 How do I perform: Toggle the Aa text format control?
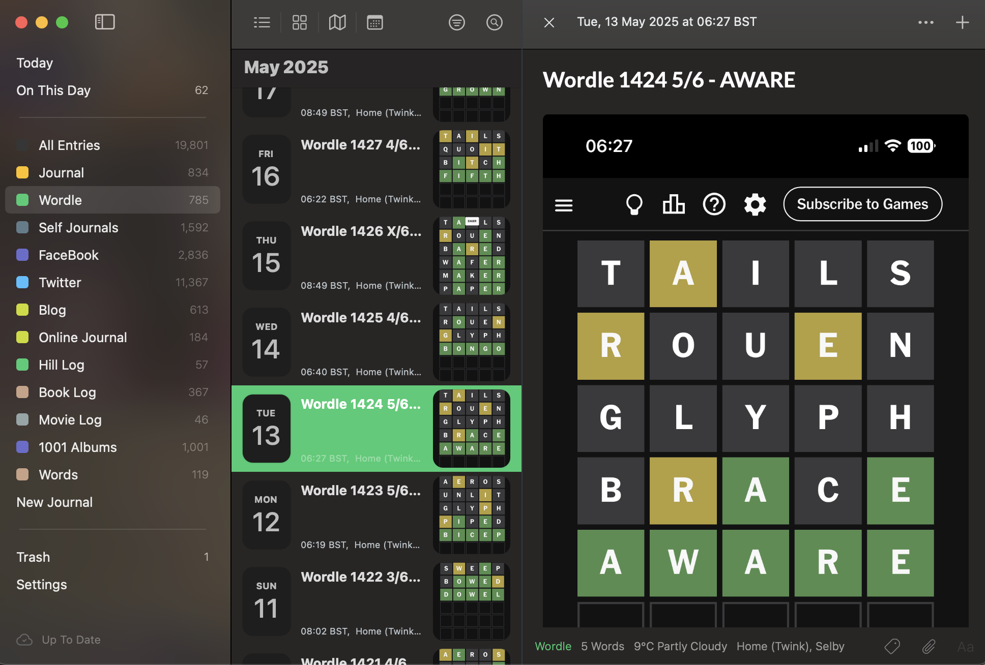pos(965,646)
